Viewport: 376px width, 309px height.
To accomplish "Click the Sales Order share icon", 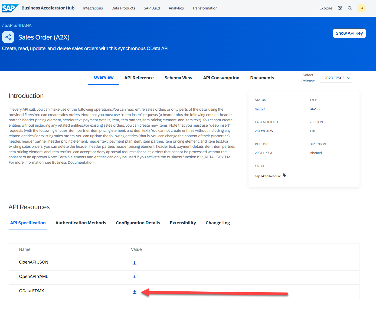I will tap(8, 37).
